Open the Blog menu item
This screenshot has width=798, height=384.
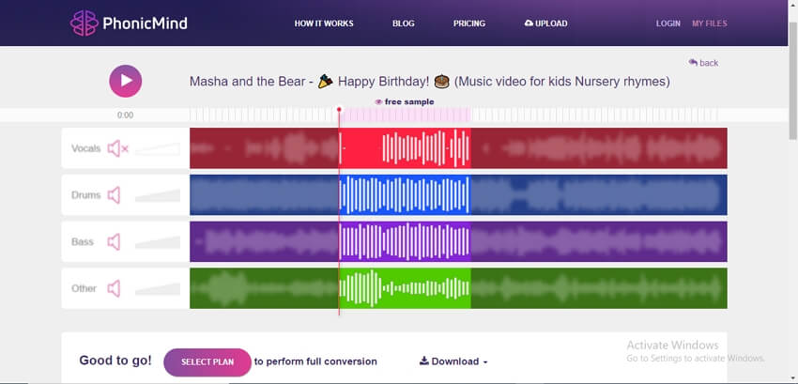[x=404, y=23]
